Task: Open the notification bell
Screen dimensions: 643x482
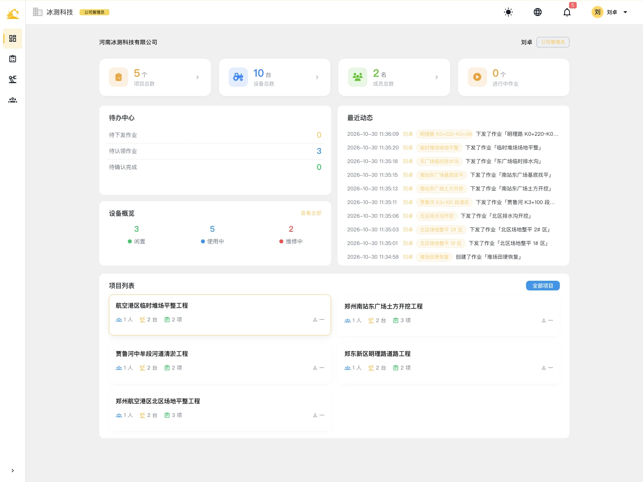Action: coord(567,12)
